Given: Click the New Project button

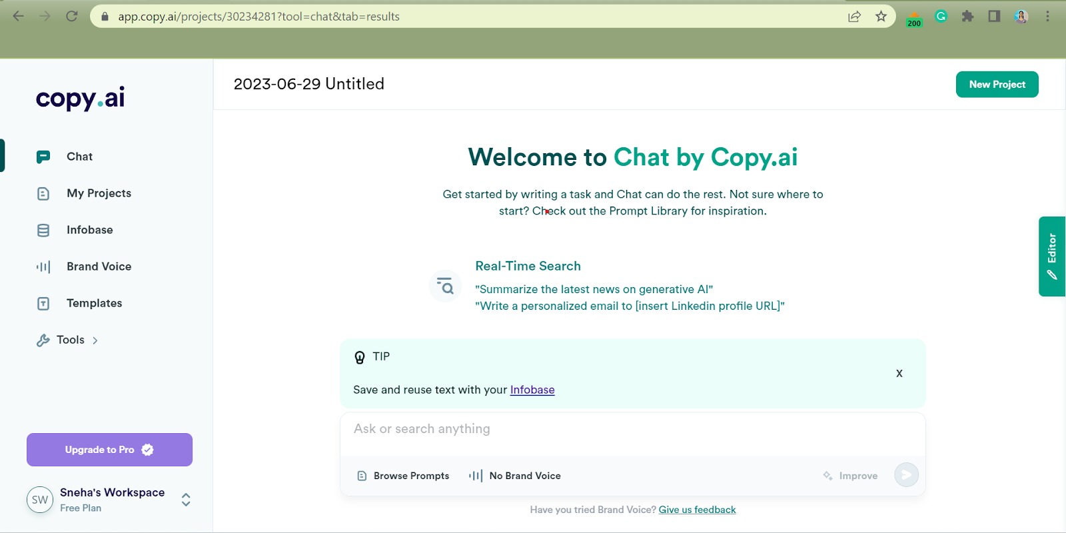Looking at the screenshot, I should [997, 85].
